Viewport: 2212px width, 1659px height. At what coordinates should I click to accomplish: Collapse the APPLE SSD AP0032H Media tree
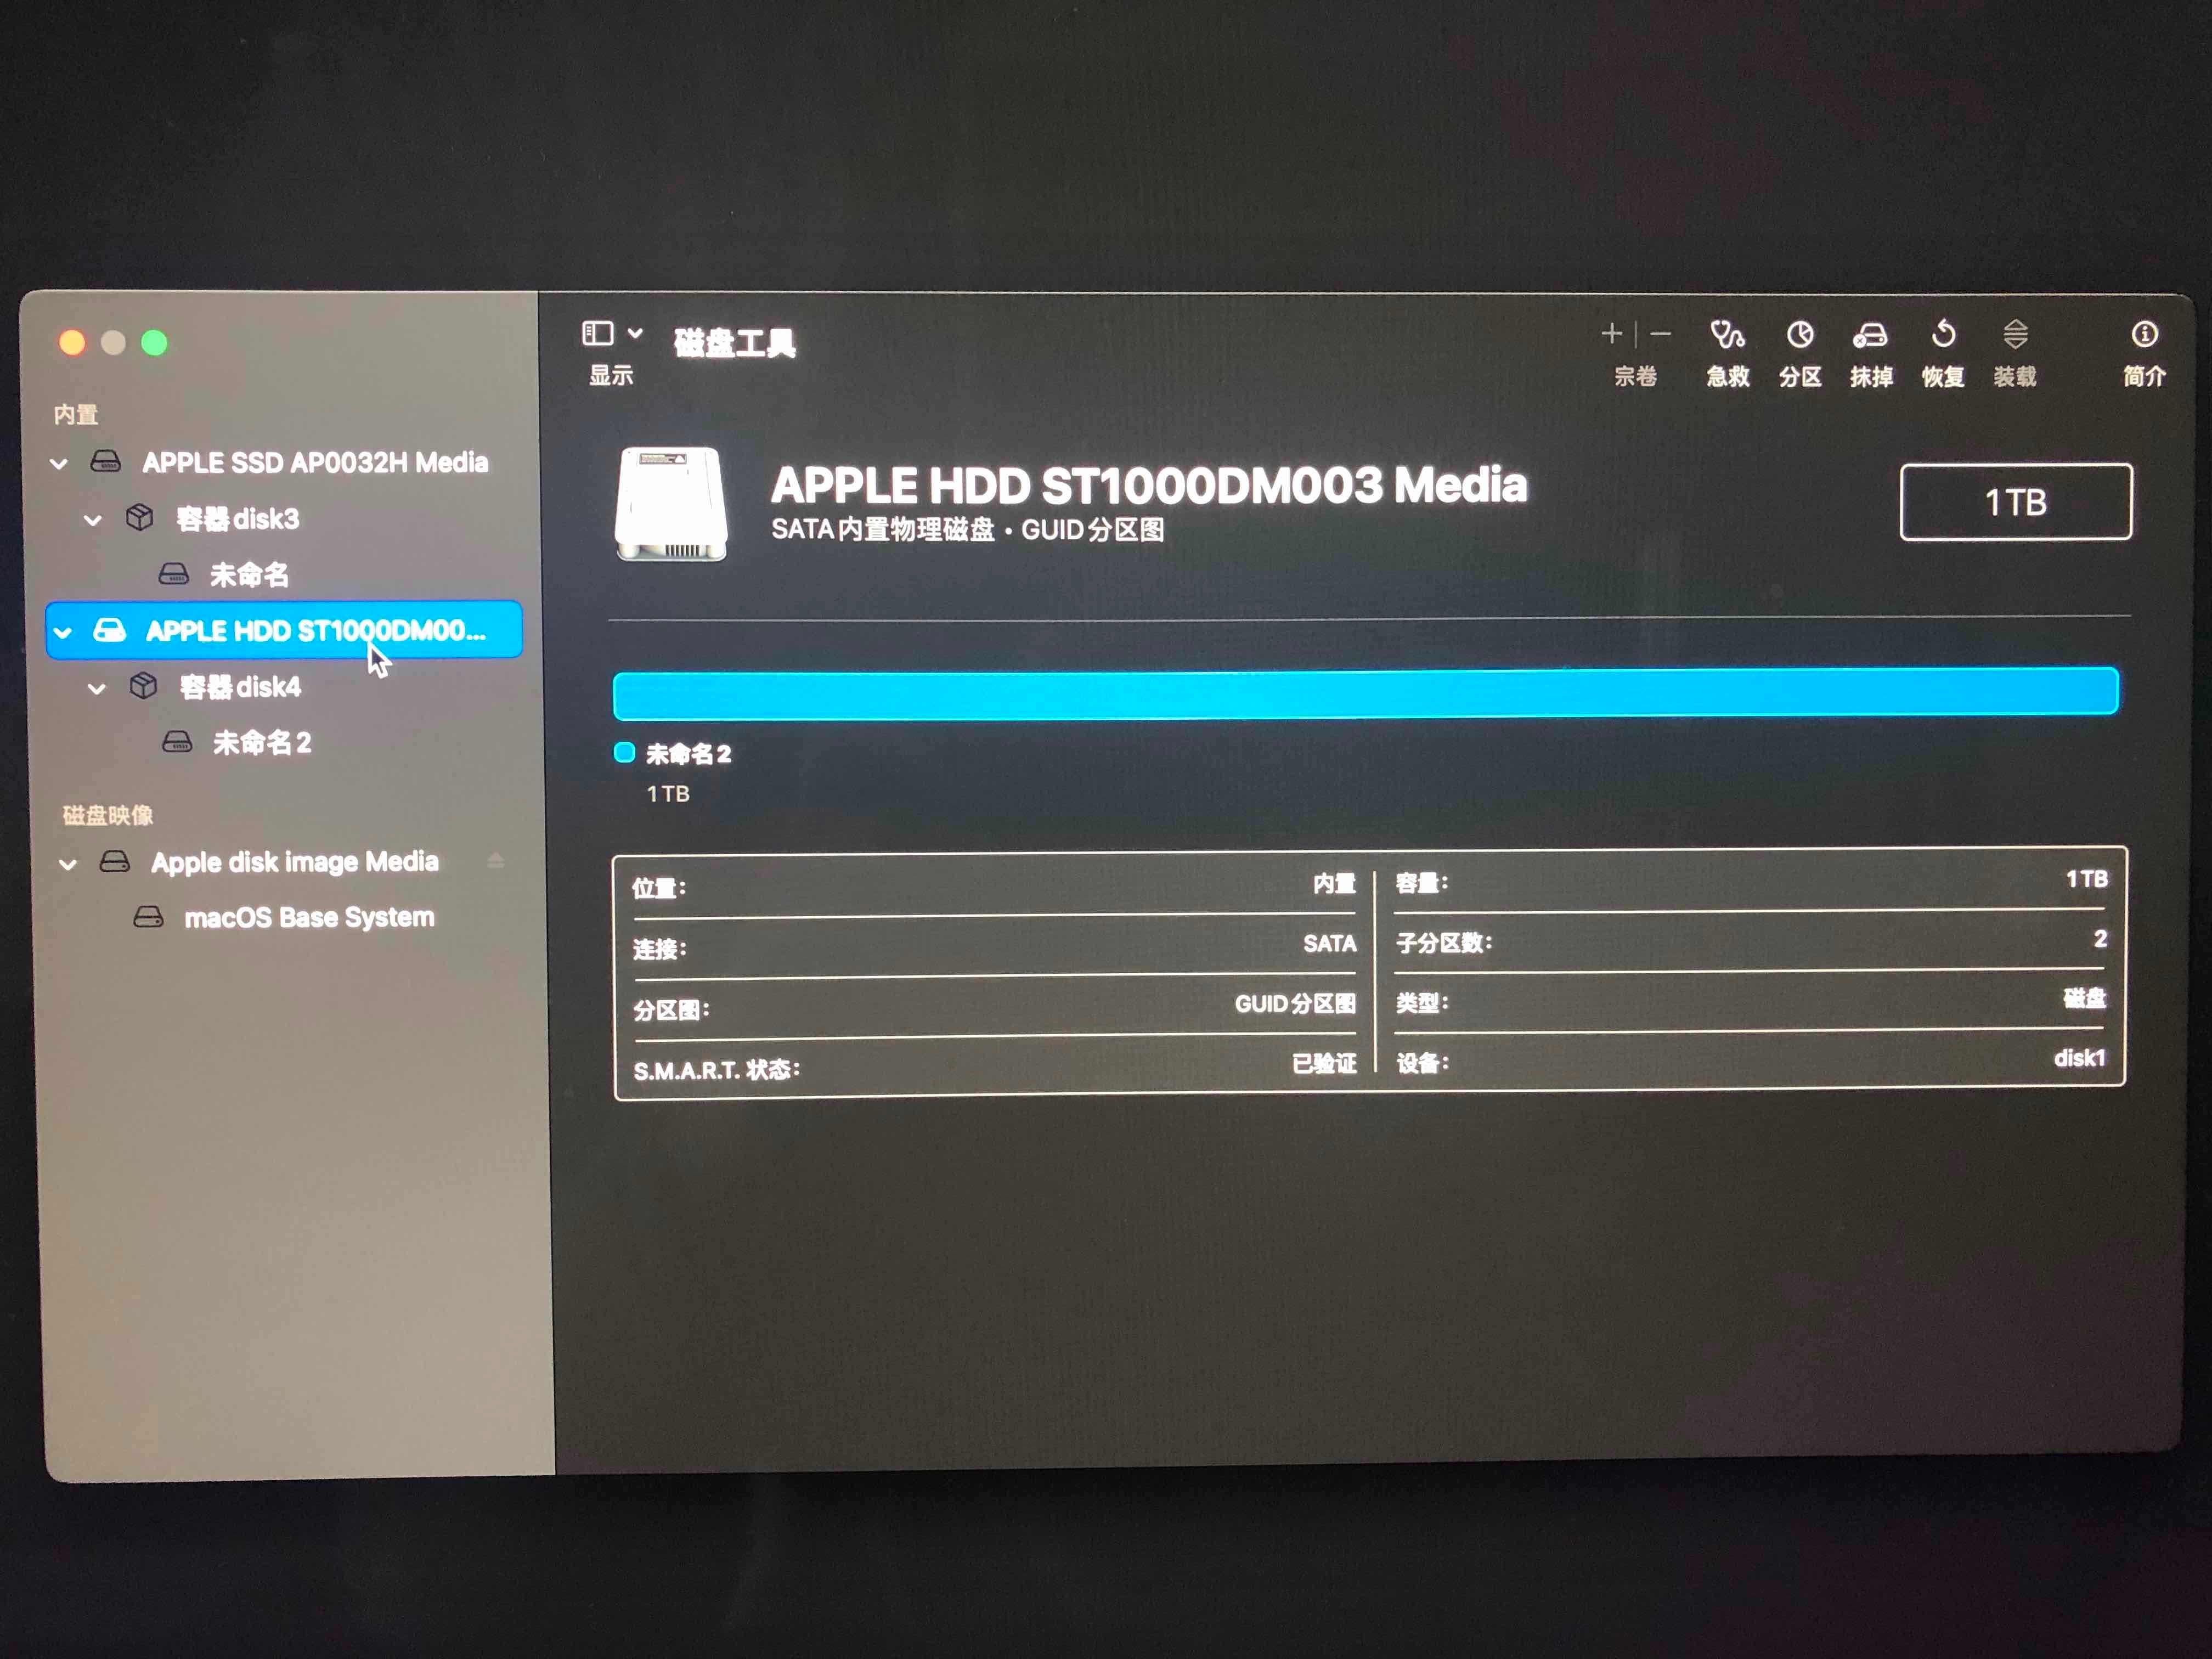click(x=59, y=464)
